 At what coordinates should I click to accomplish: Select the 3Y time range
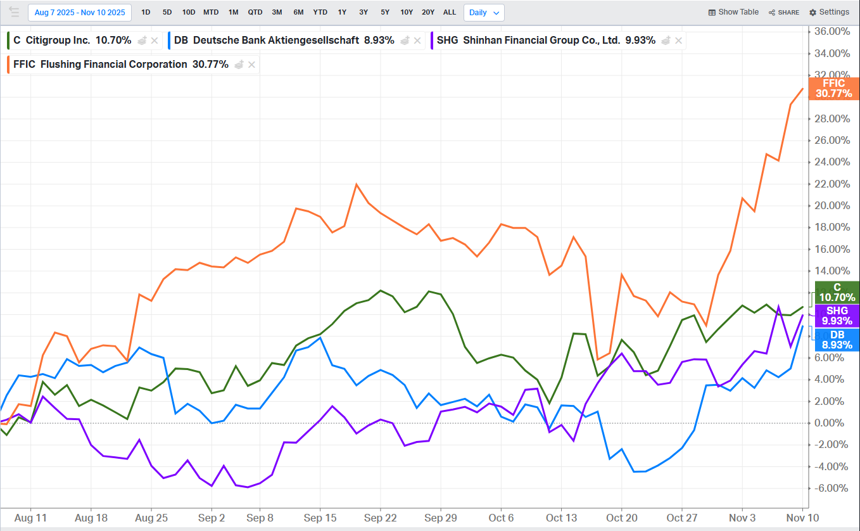[x=364, y=12]
